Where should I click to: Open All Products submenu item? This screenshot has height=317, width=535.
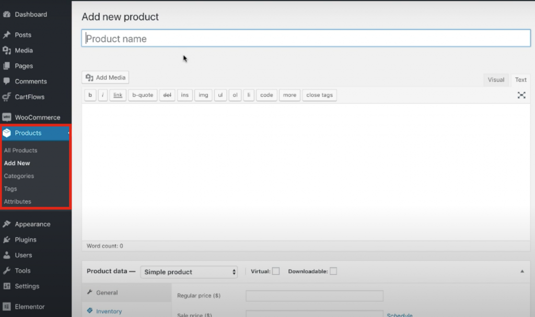(x=20, y=150)
